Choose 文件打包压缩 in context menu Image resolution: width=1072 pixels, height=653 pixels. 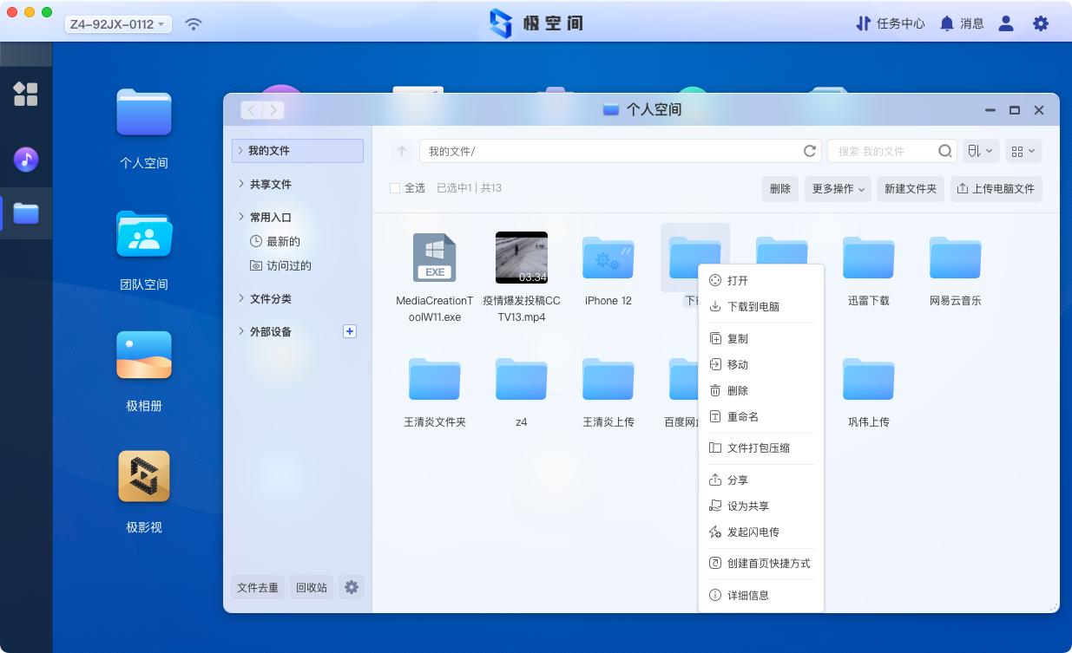tap(758, 448)
